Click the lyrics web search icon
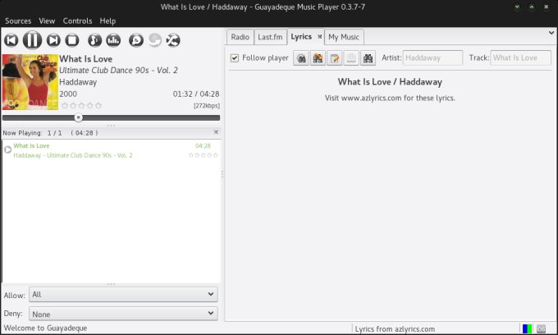 (x=318, y=58)
